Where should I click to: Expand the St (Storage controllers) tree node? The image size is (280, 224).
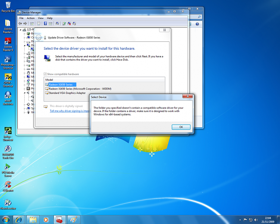click(x=25, y=104)
